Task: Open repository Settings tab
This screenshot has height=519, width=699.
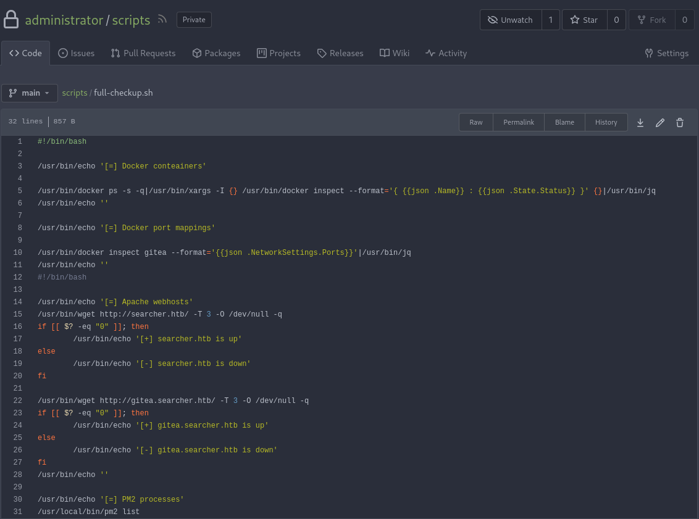Action: (x=667, y=53)
